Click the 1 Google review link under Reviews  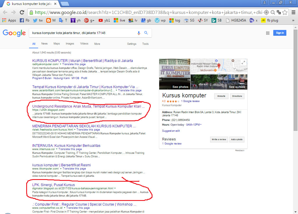point(172,144)
